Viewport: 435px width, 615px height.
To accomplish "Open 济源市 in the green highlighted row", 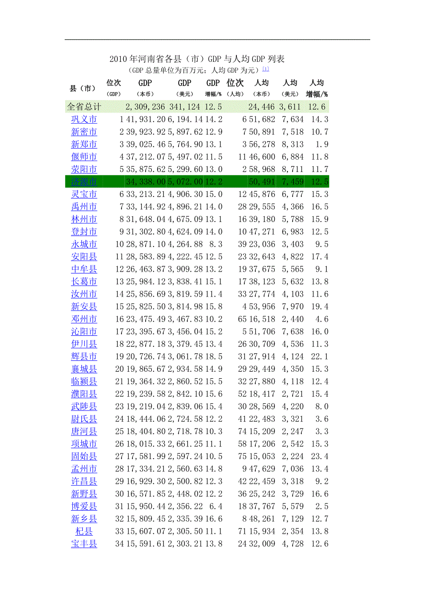I will pyautogui.click(x=84, y=182).
